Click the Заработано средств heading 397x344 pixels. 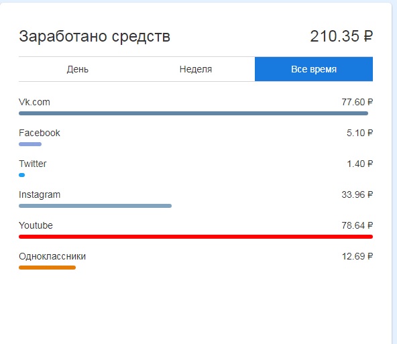(x=95, y=36)
